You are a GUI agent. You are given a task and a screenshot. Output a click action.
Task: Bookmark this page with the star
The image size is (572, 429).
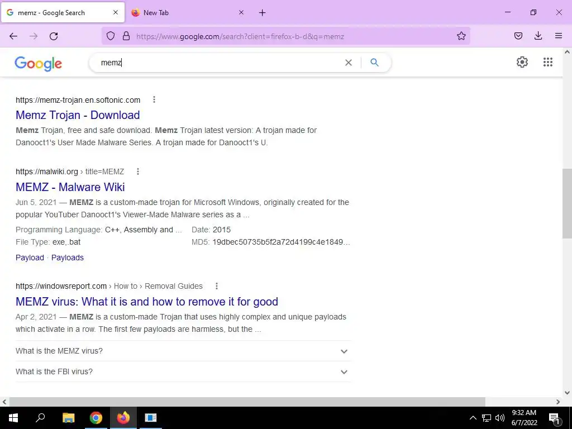461,36
